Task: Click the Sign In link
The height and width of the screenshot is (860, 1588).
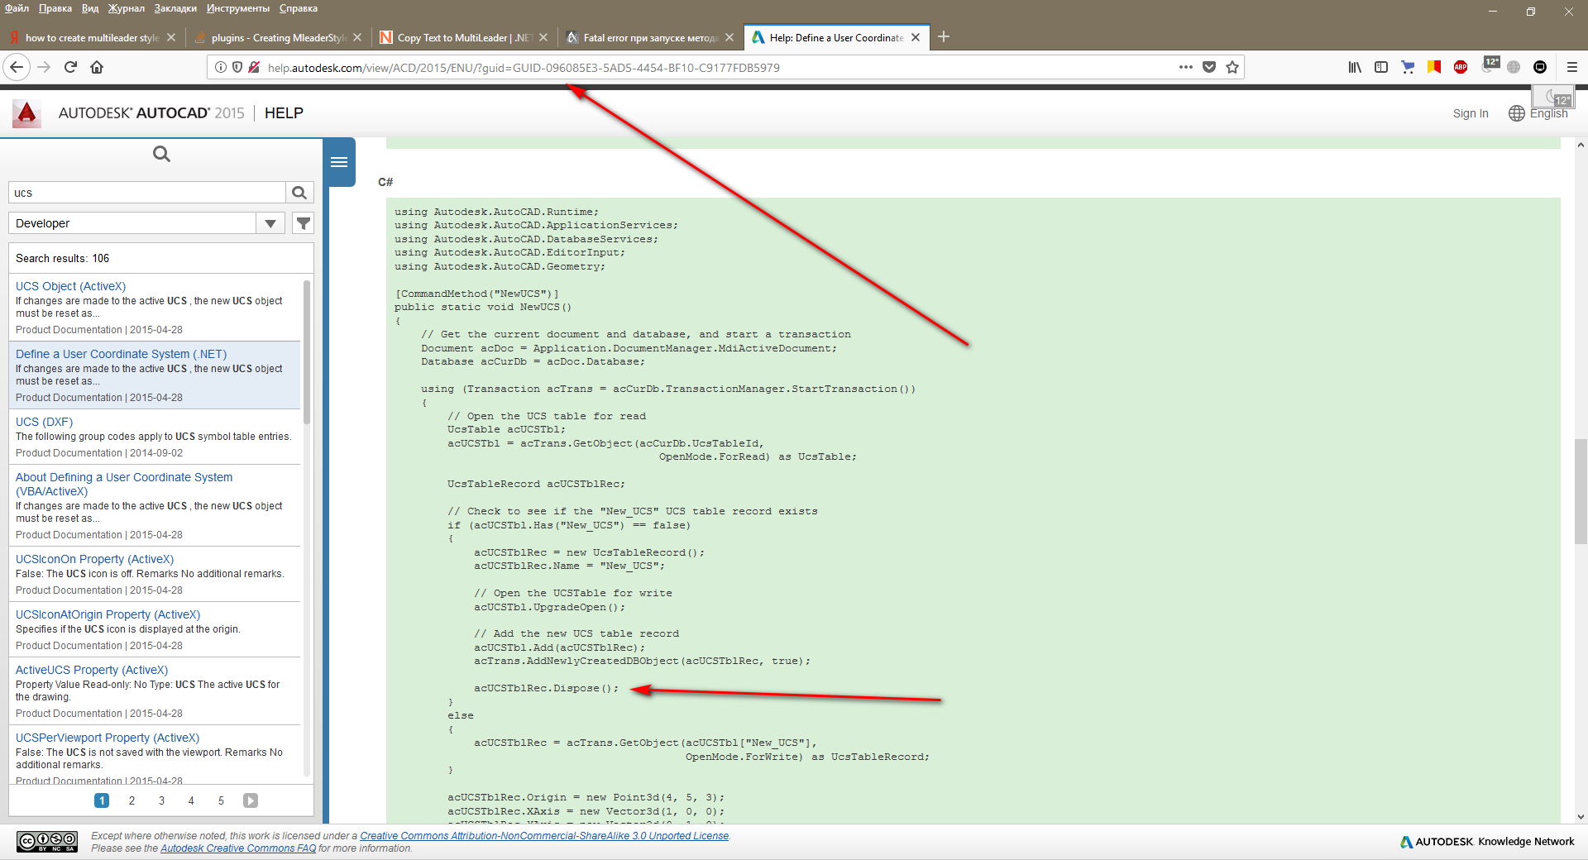Action: click(1471, 113)
